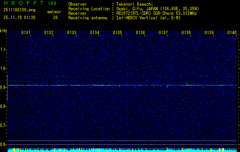The width and height of the screenshot is (240, 152).
Task: Select the 2el-HB9CV Vertical antenna text
Action: point(149,18)
